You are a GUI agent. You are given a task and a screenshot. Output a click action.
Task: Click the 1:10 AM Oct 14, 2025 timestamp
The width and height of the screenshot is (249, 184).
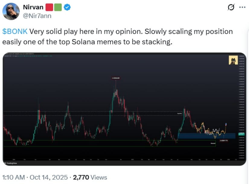(x=35, y=177)
